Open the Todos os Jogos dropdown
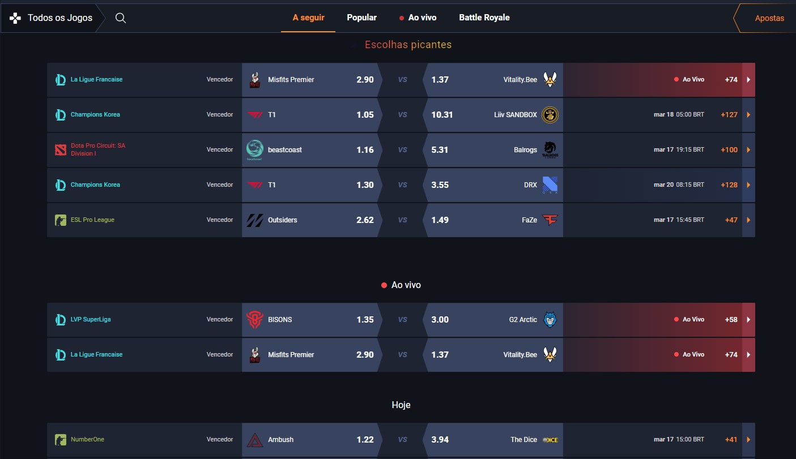The width and height of the screenshot is (796, 459). pos(58,18)
